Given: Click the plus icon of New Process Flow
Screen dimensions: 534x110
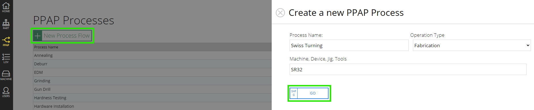Looking at the screenshot, I should click(38, 36).
